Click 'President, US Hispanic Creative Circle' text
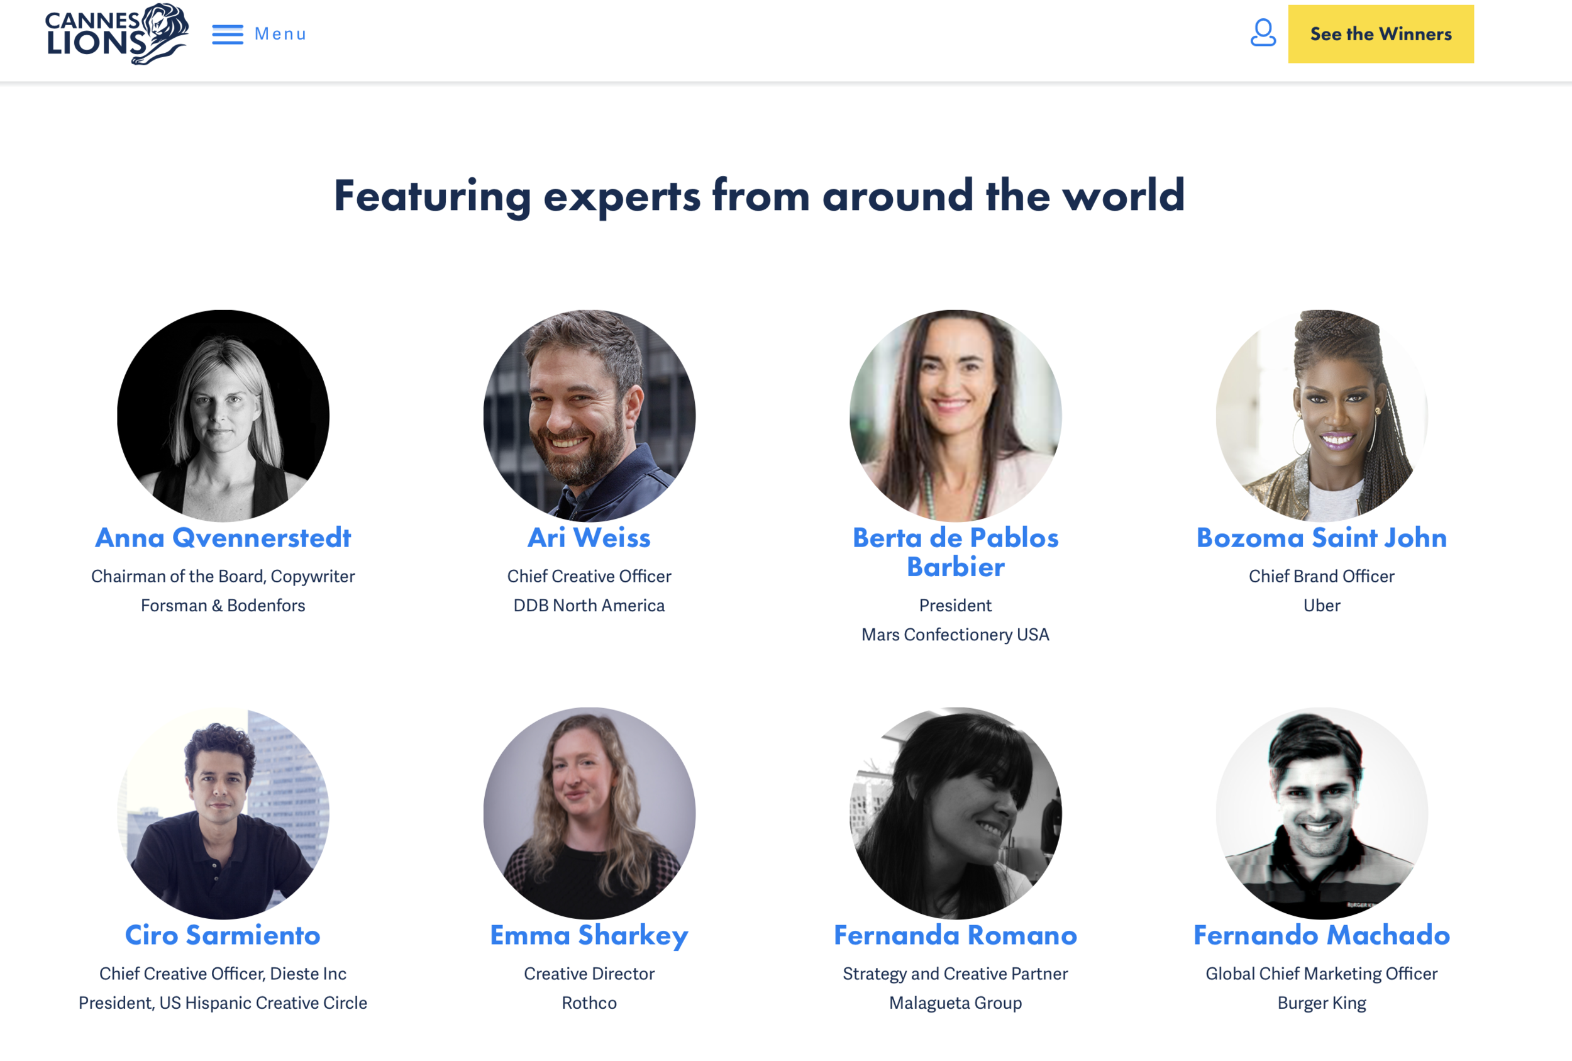This screenshot has height=1061, width=1572. (x=223, y=1003)
